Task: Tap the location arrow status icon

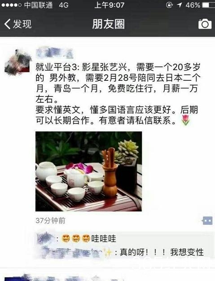Action: (x=179, y=5)
